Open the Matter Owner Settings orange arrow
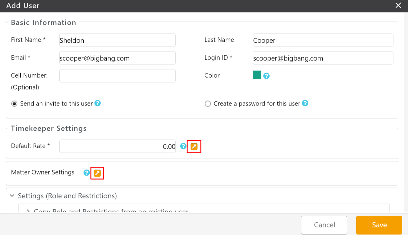 97,173
